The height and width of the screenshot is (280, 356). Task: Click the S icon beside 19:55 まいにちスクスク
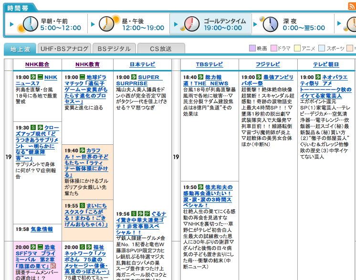(x=83, y=206)
